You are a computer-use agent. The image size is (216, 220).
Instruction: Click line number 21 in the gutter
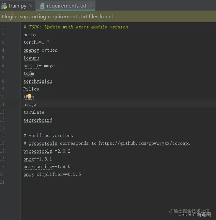(x=2, y=182)
